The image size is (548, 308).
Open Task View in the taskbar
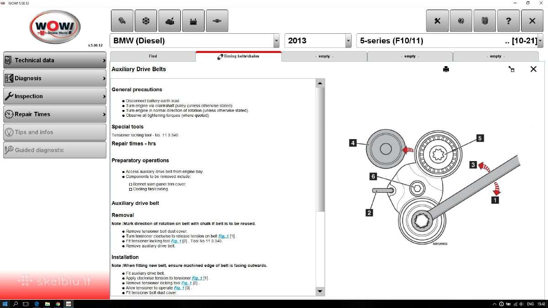26,304
